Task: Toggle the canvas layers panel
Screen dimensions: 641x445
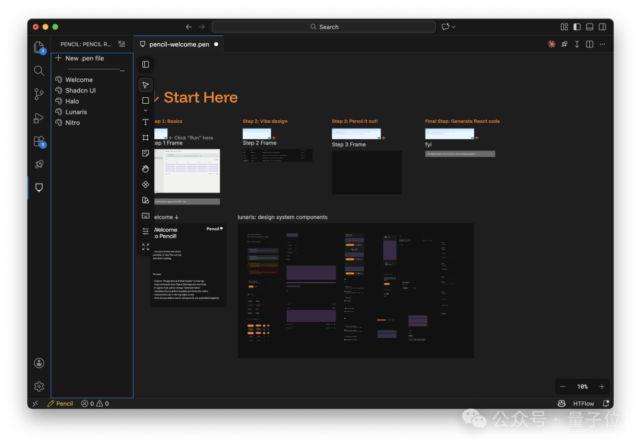Action: 145,65
